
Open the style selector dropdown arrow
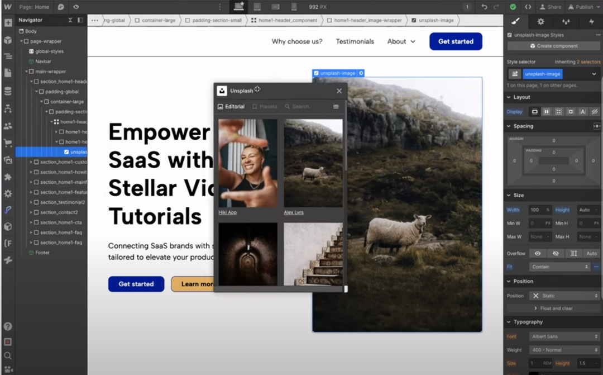[x=594, y=74]
